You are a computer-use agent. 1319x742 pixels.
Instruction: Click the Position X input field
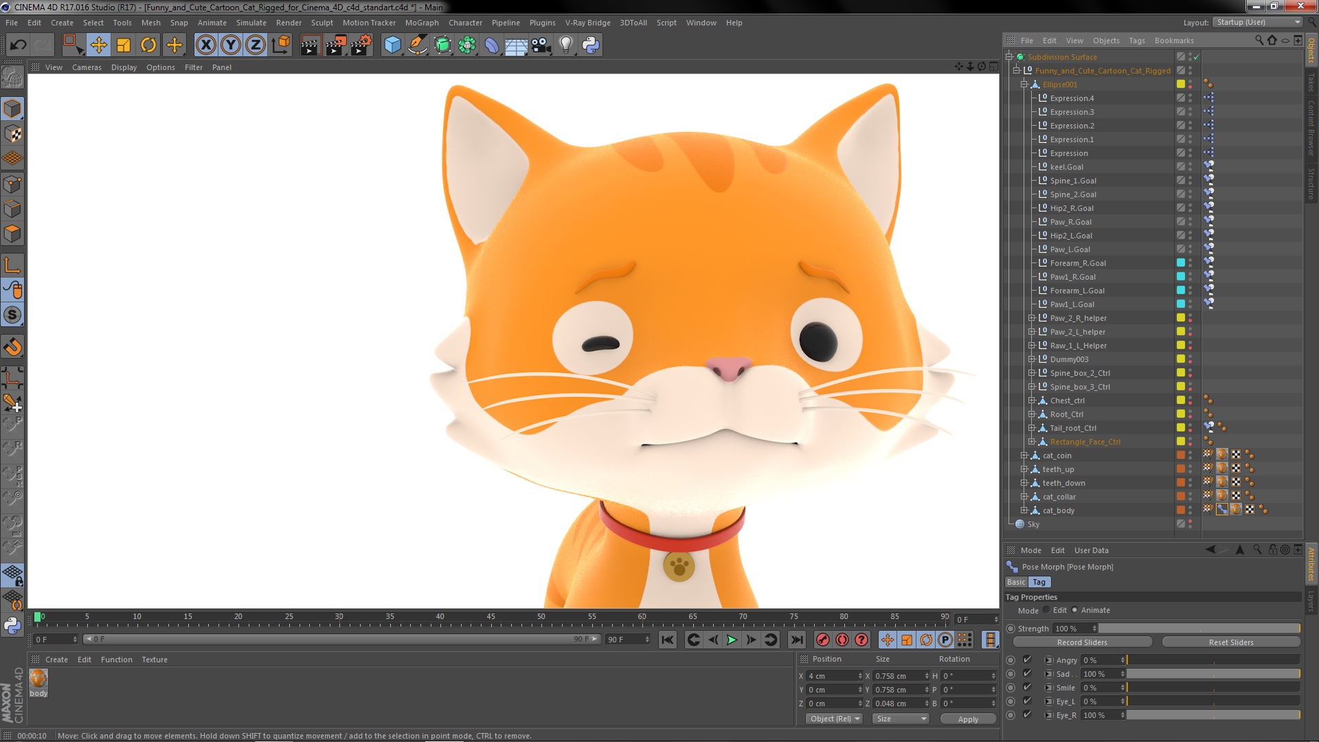coord(833,676)
